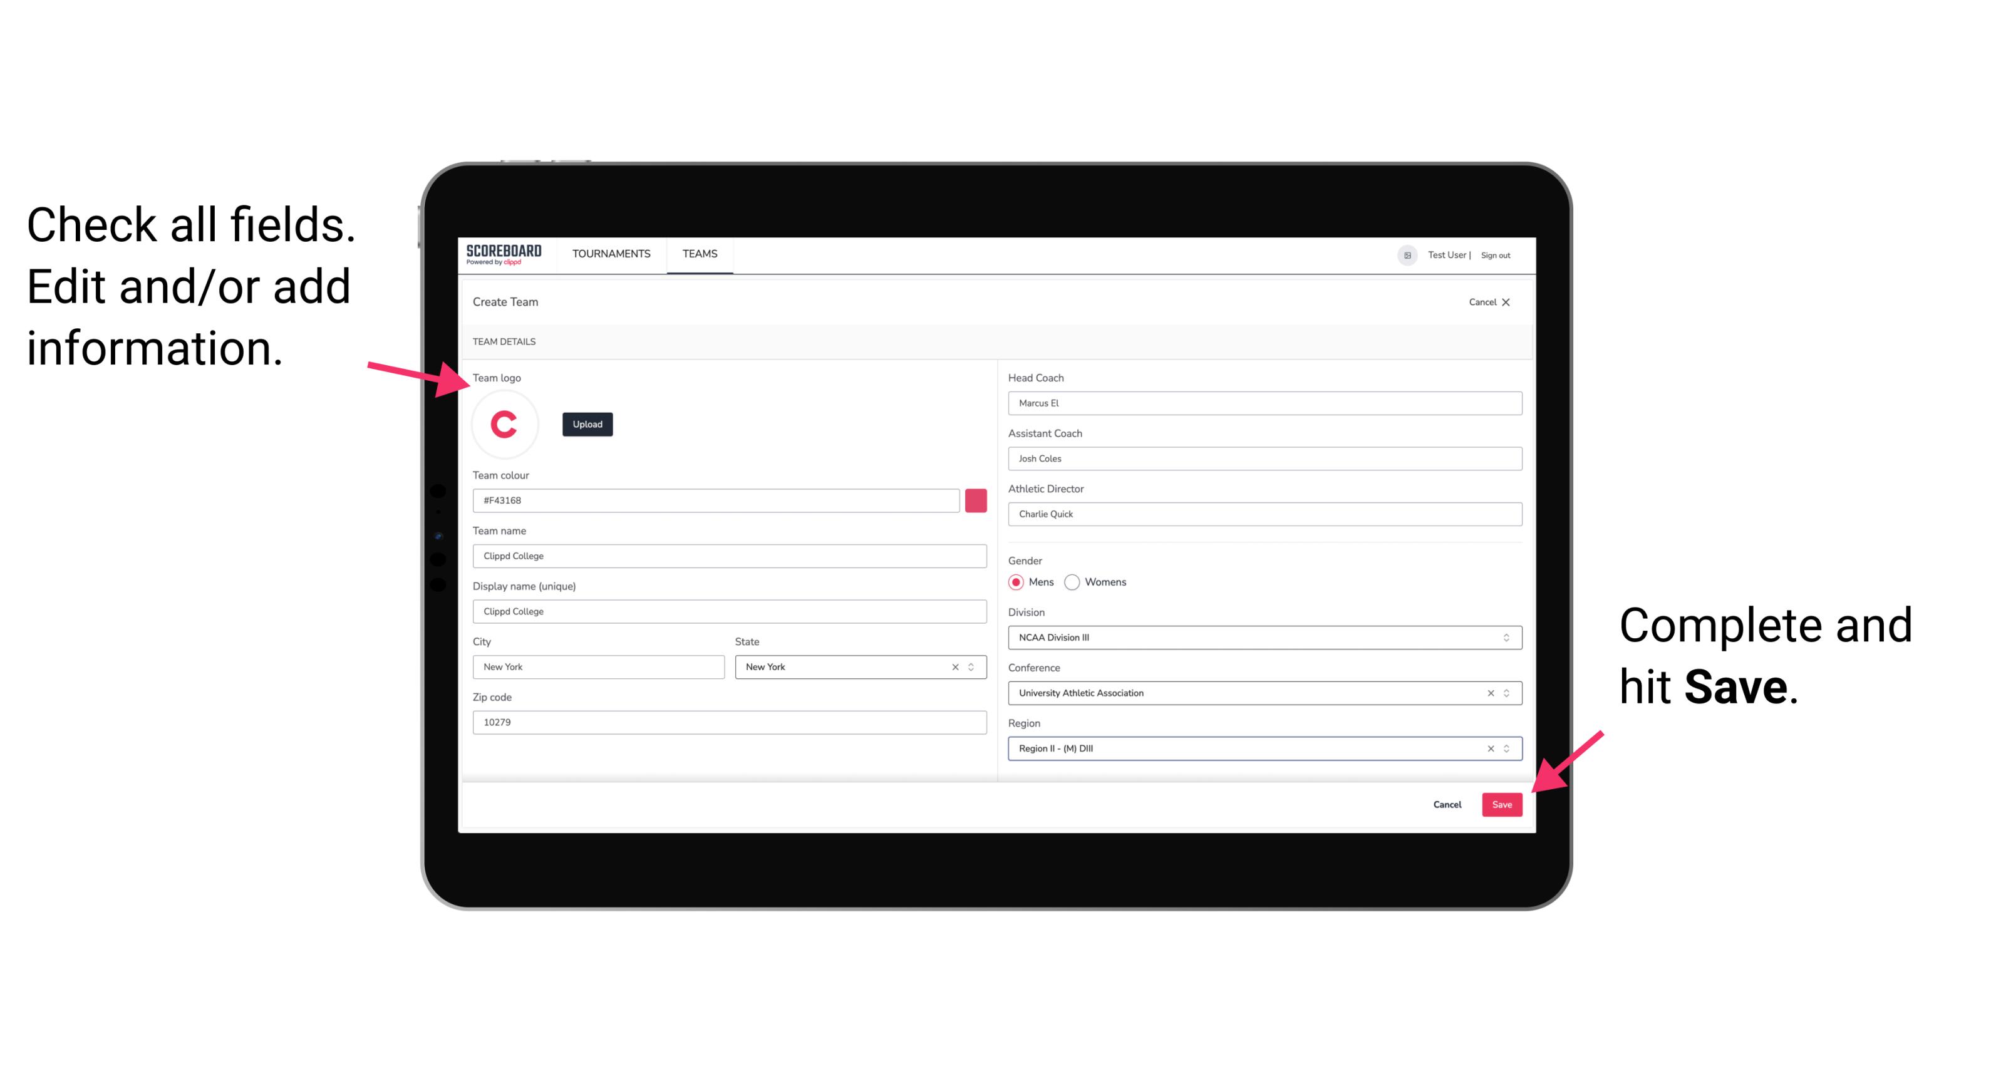Image resolution: width=1991 pixels, height=1071 pixels.
Task: Click the State dropdown clear X button
Action: pos(956,666)
